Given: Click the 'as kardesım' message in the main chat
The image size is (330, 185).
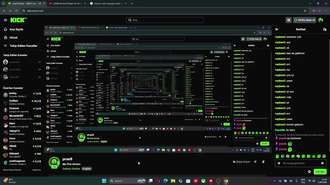Looking at the screenshot, I should click(294, 138).
